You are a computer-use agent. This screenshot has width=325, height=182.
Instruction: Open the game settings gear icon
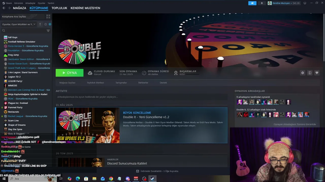pyautogui.click(x=302, y=73)
